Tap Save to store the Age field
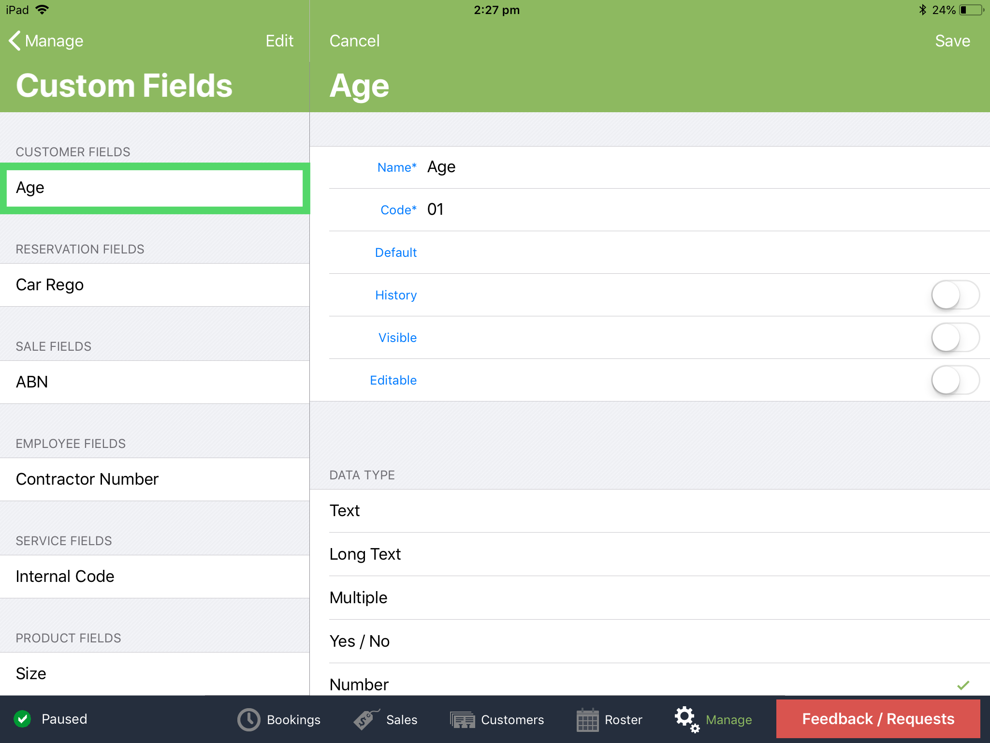Viewport: 990px width, 743px height. click(952, 41)
